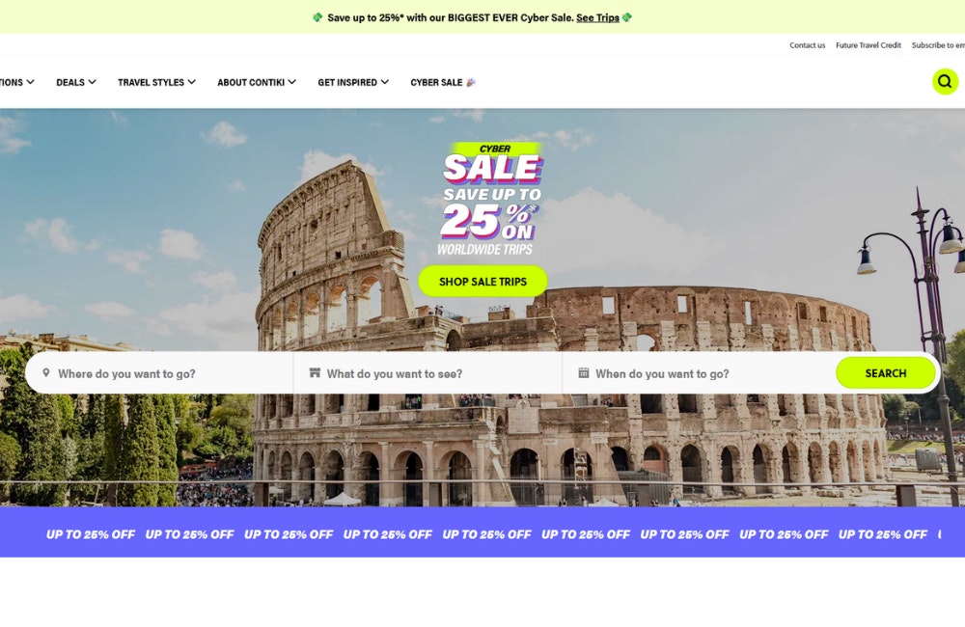Open the Future Travel Credit link
Screen dimensions: 965x627
click(868, 45)
